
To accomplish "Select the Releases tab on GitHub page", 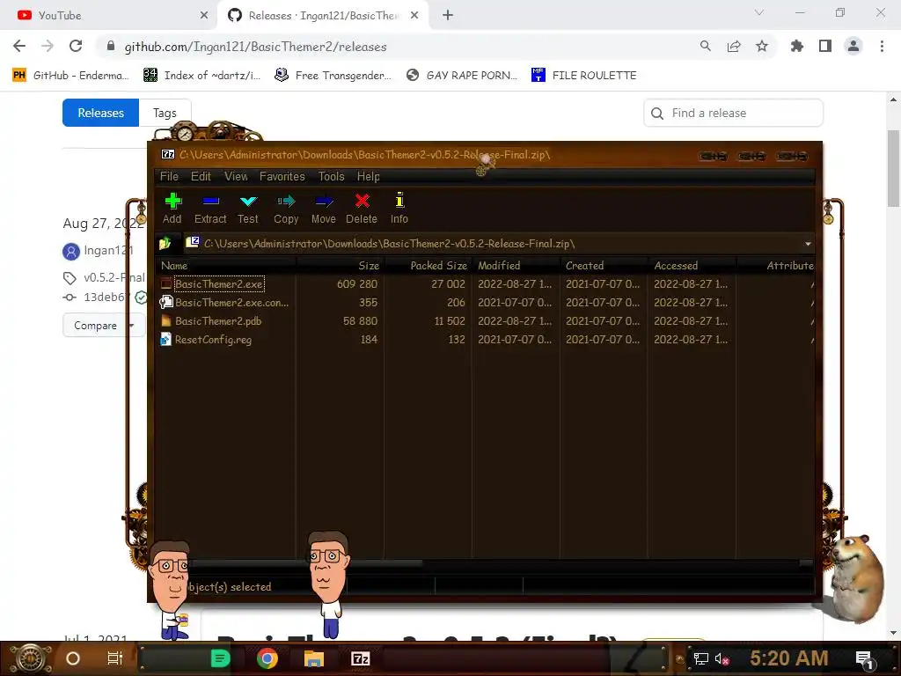I will point(100,113).
